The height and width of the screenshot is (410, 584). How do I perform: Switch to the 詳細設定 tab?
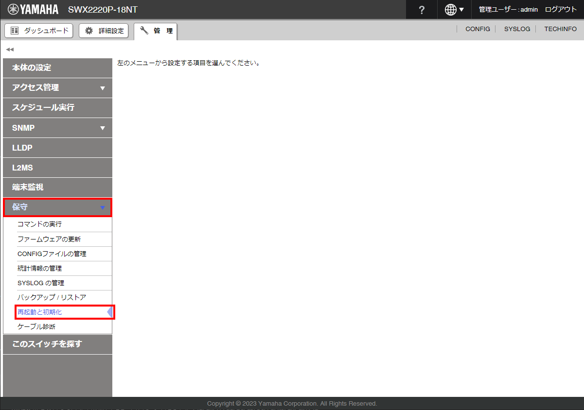104,31
